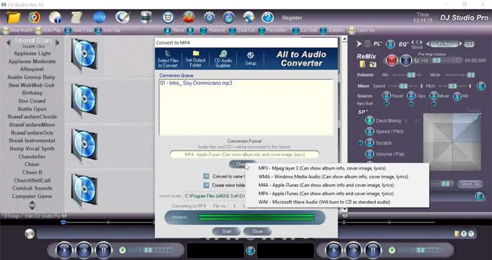This screenshot has width=492, height=260.
Task: Next Sound Clips category right arrow
Action: [57, 42]
